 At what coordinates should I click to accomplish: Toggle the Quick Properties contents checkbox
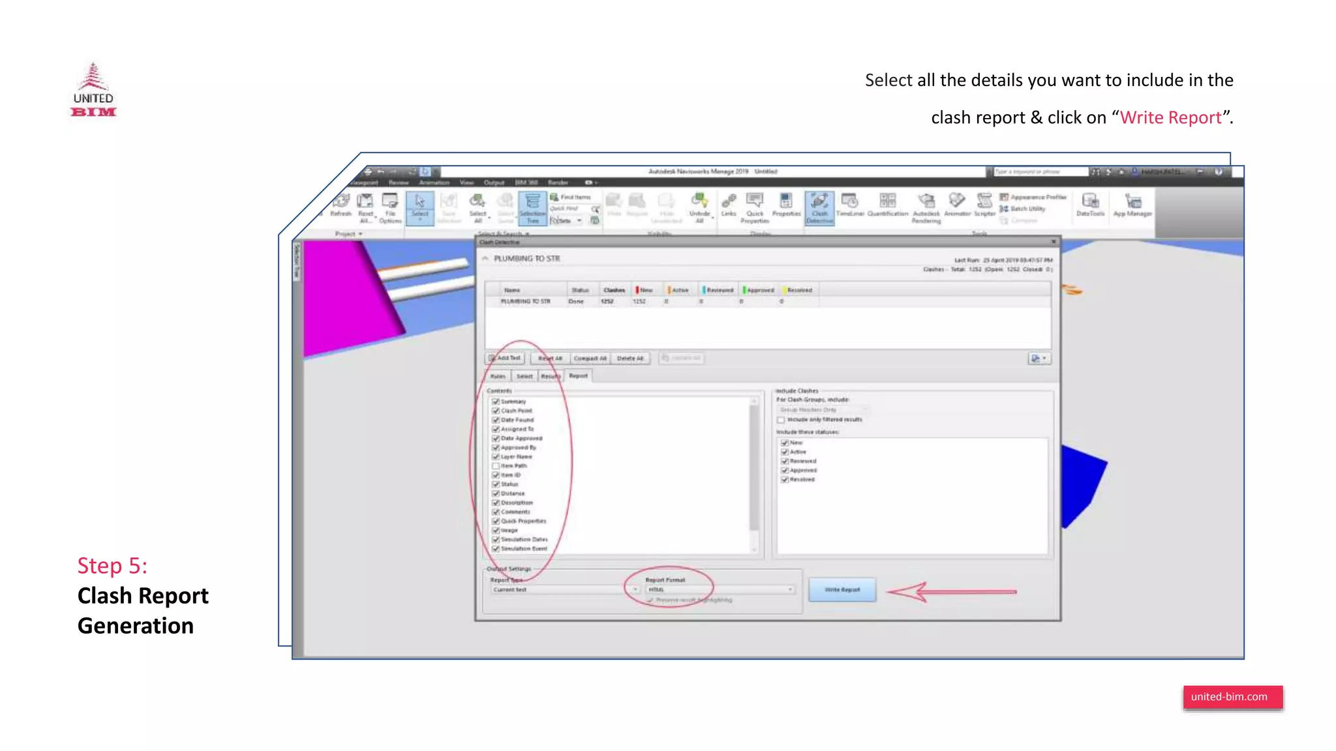[x=496, y=521]
